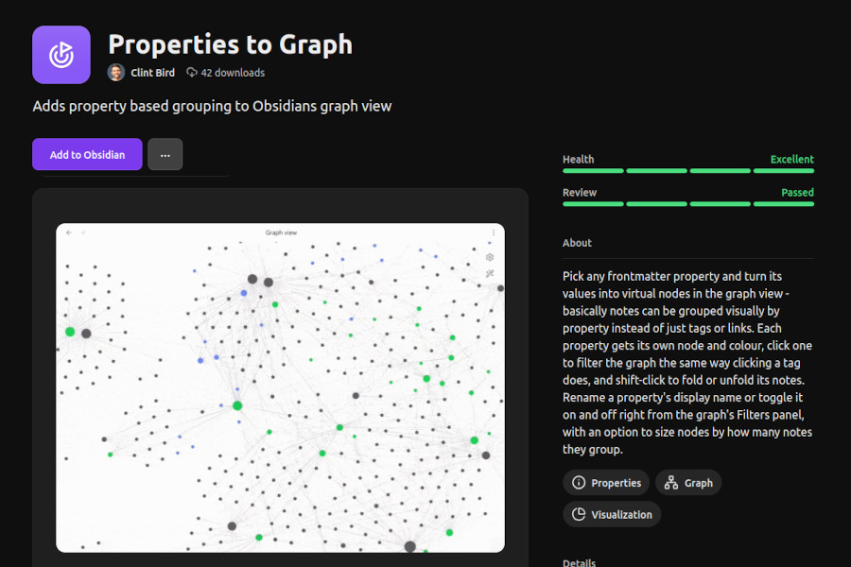
Task: Click the magic wand icon in Graph view screenshot
Action: pyautogui.click(x=490, y=273)
